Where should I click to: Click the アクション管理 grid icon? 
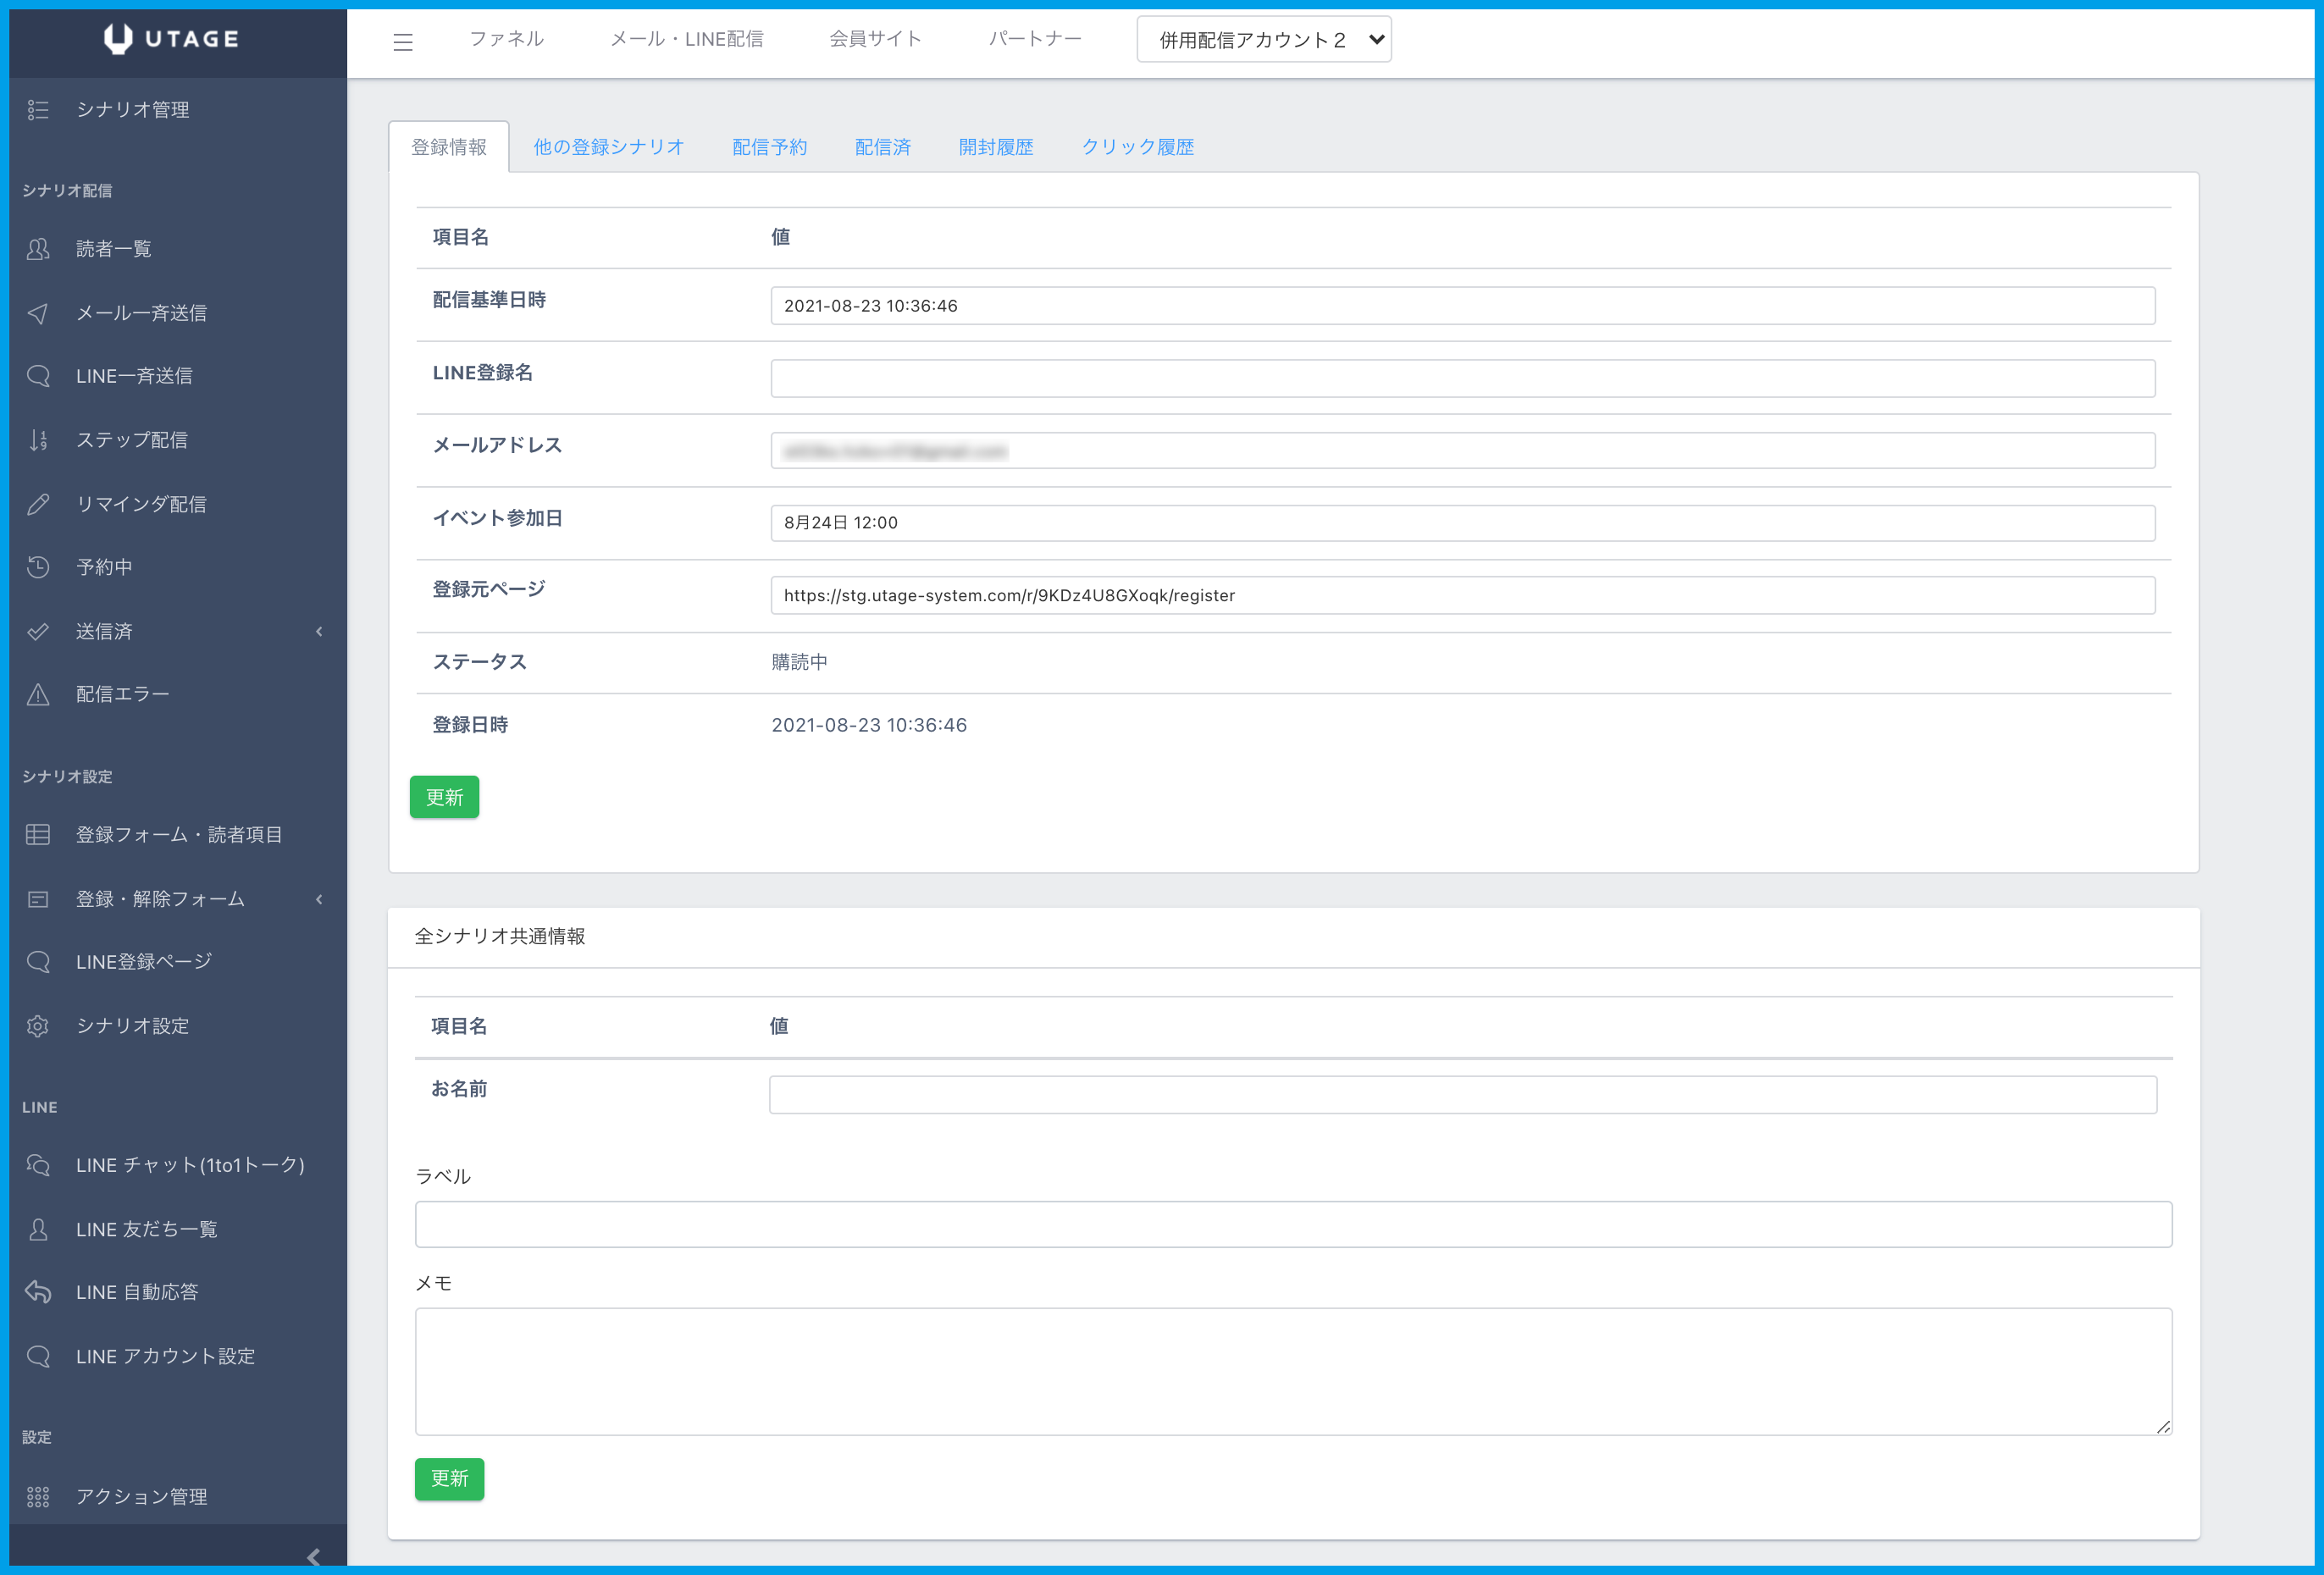(x=38, y=1497)
